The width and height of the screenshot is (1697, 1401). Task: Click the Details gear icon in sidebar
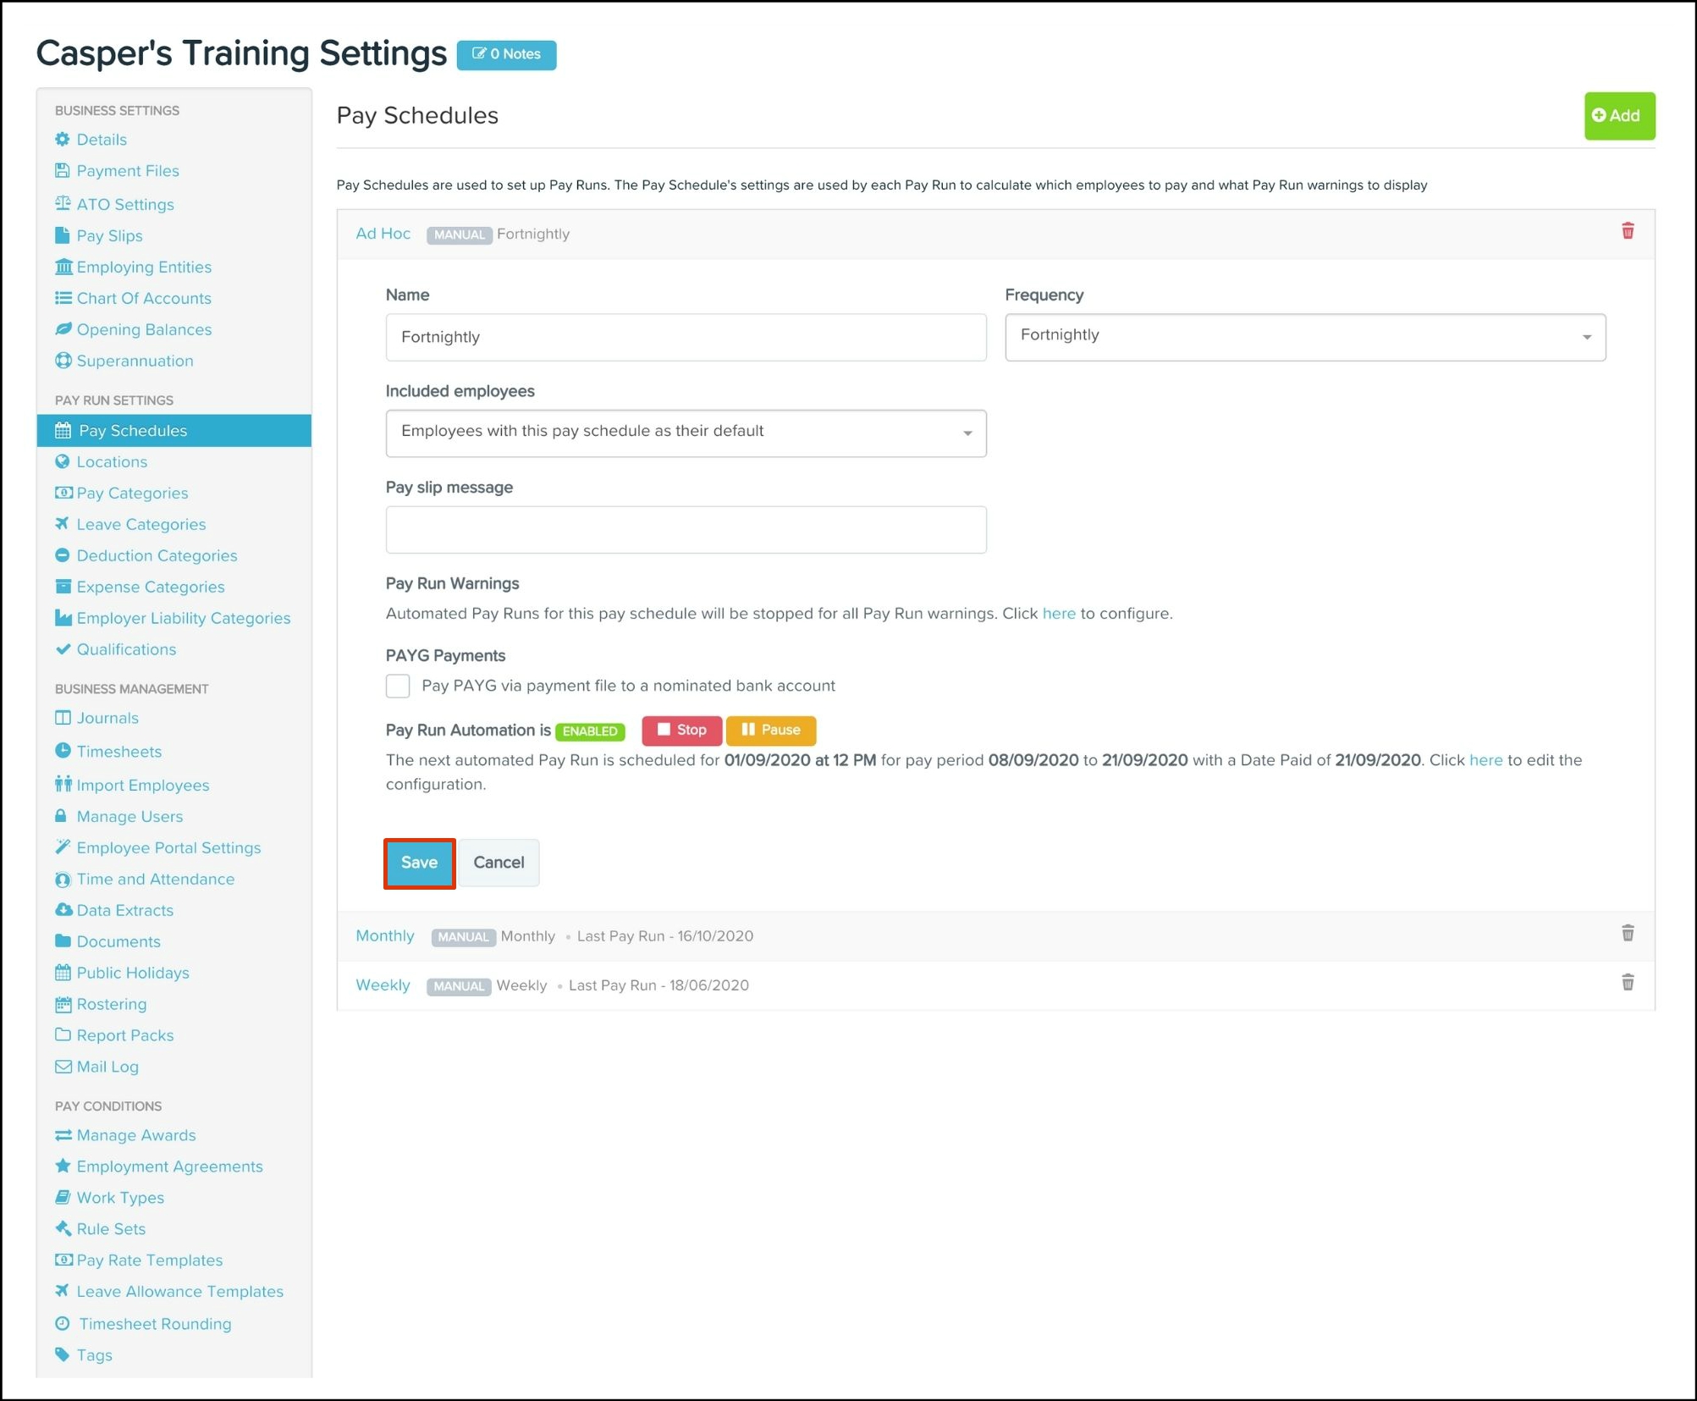click(x=63, y=139)
